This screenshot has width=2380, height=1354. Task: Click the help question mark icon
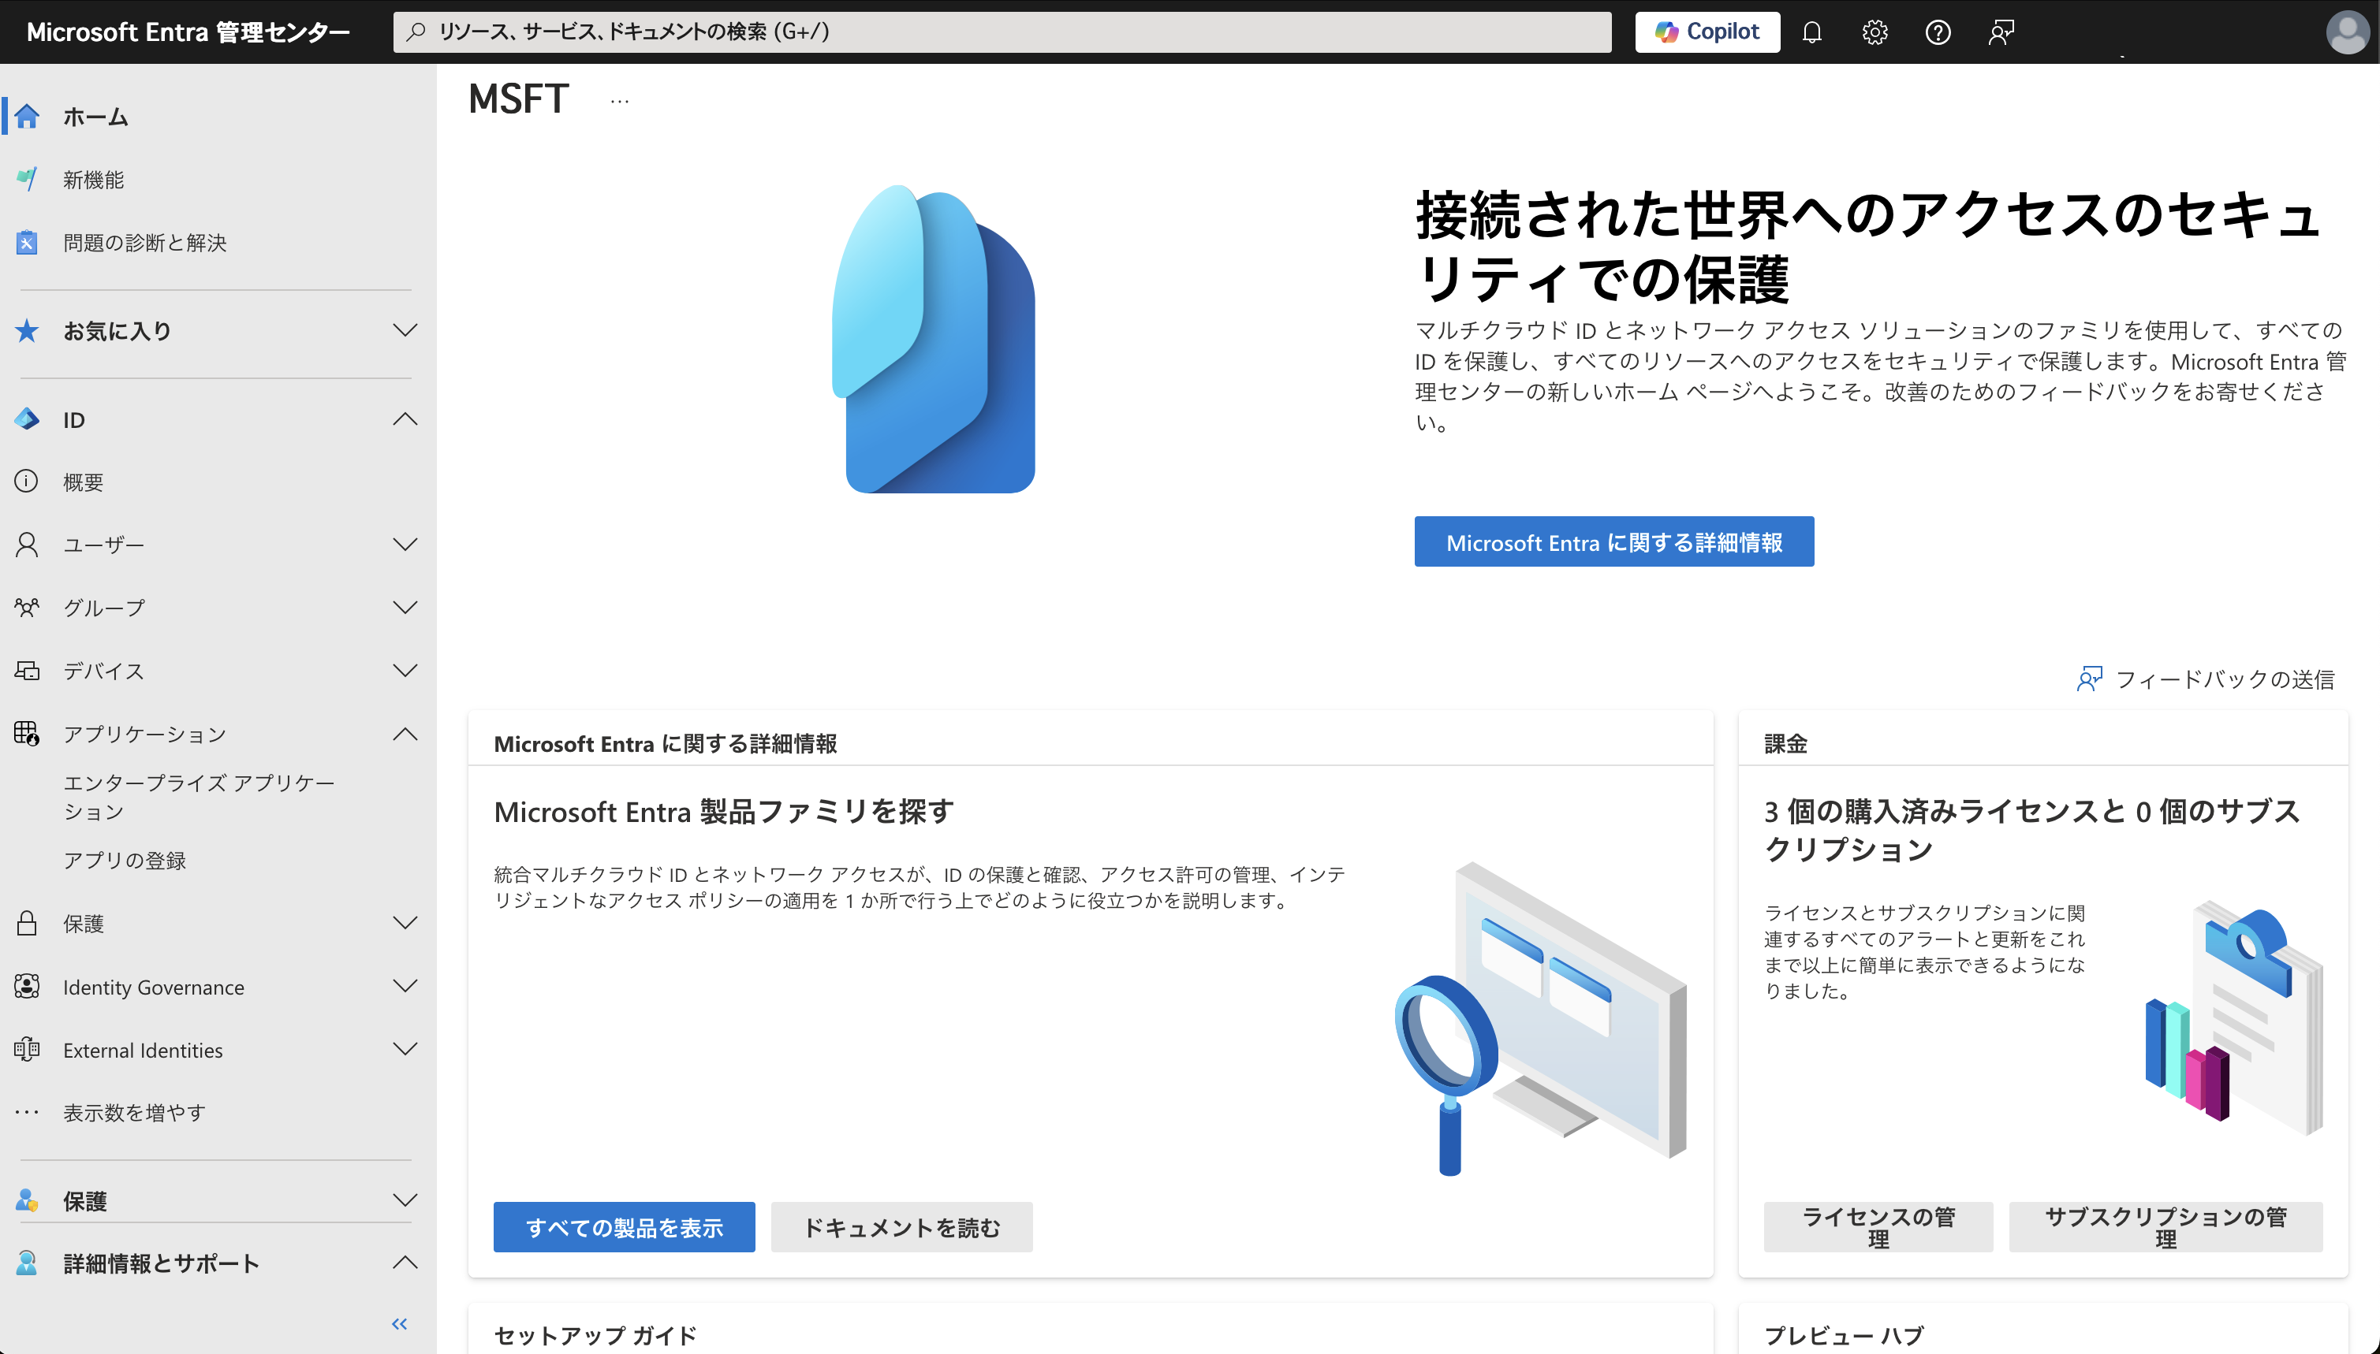tap(1938, 32)
